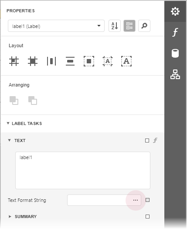Open the label1 (Label) element dropdown
This screenshot has height=229, width=187.
(56, 26)
